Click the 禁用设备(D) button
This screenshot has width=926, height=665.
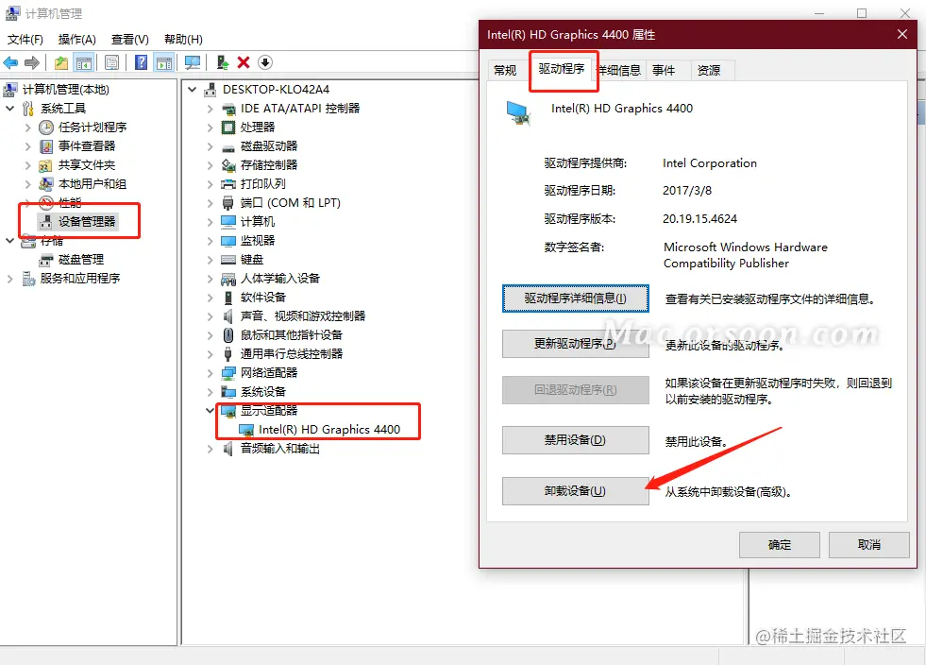[575, 440]
